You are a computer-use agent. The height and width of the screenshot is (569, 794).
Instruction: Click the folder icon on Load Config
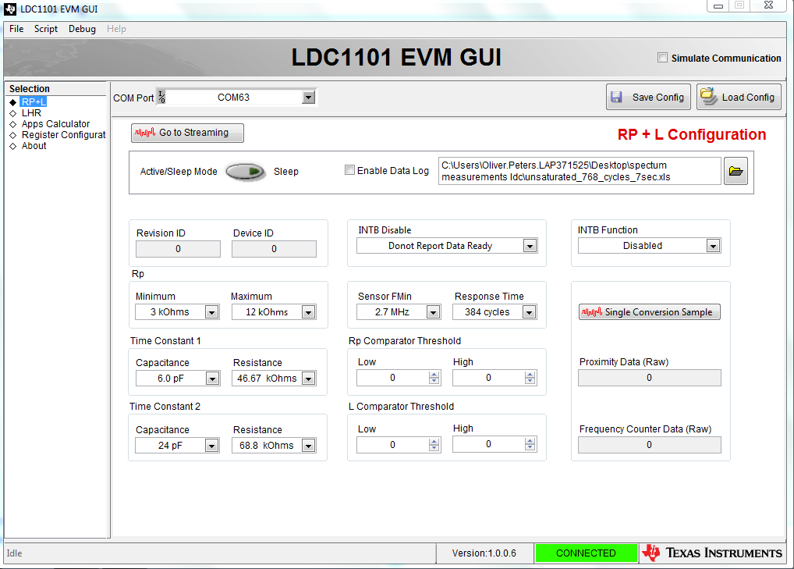pyautogui.click(x=708, y=96)
